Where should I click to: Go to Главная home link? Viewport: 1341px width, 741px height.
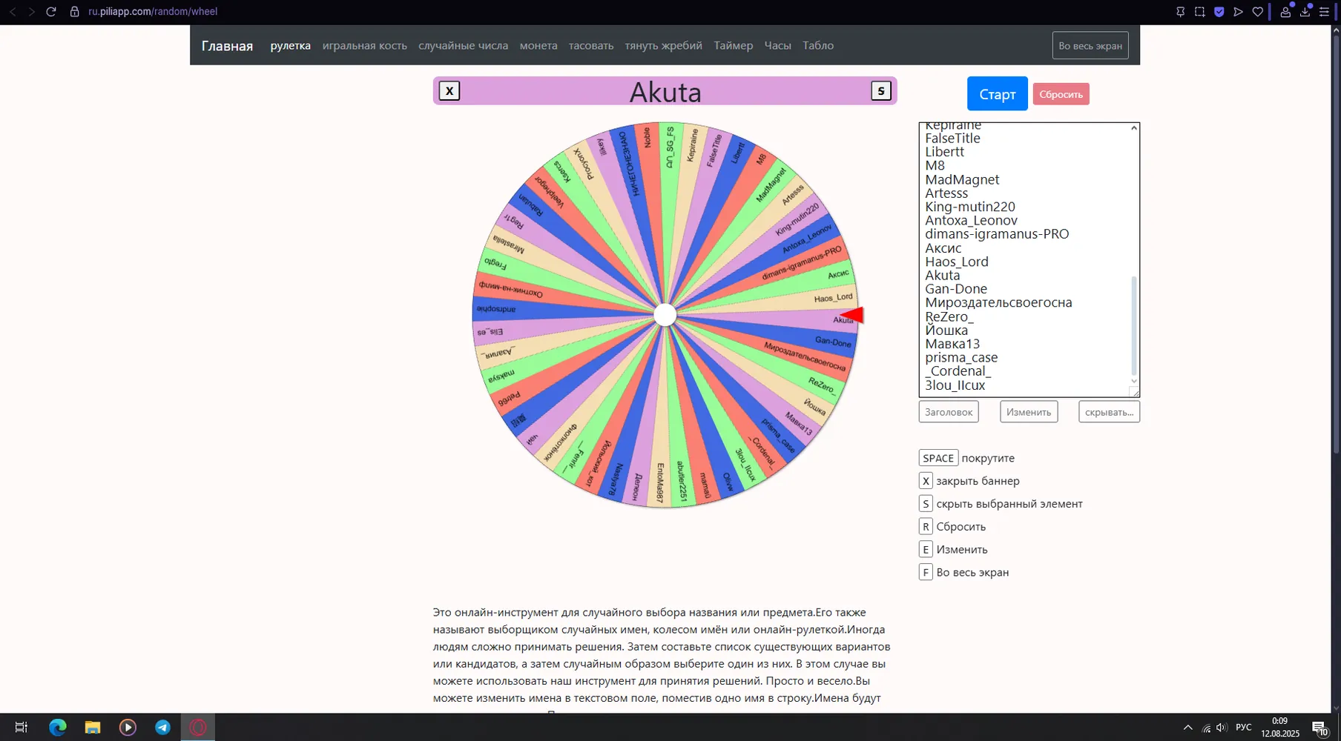coord(227,46)
